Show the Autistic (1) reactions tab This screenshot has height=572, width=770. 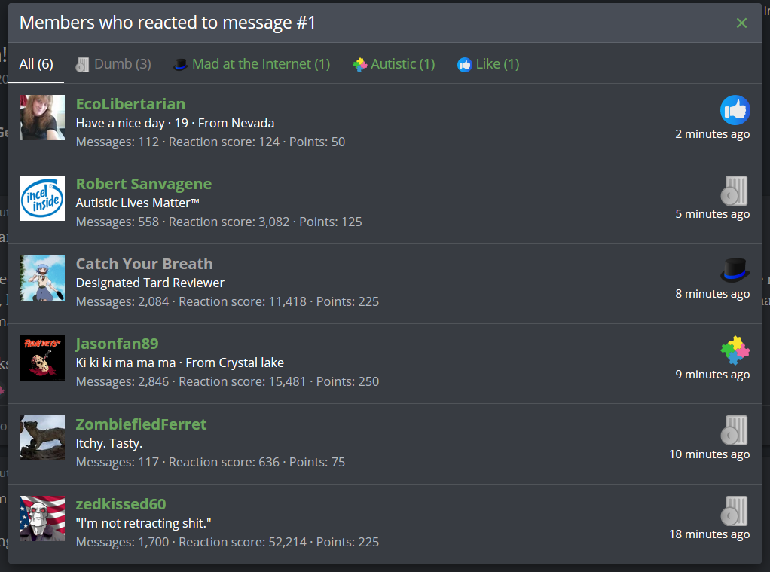tap(394, 64)
